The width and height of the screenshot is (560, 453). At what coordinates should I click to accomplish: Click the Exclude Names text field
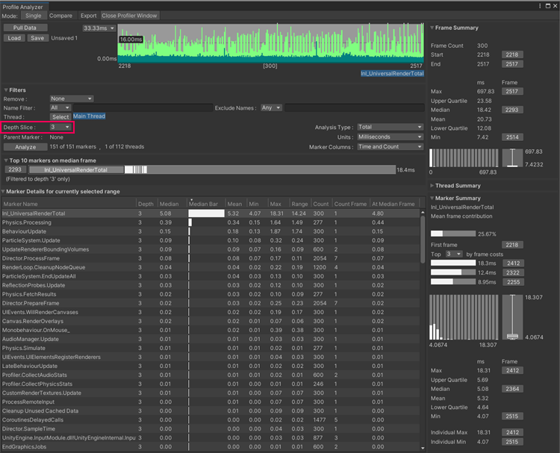(x=355, y=107)
